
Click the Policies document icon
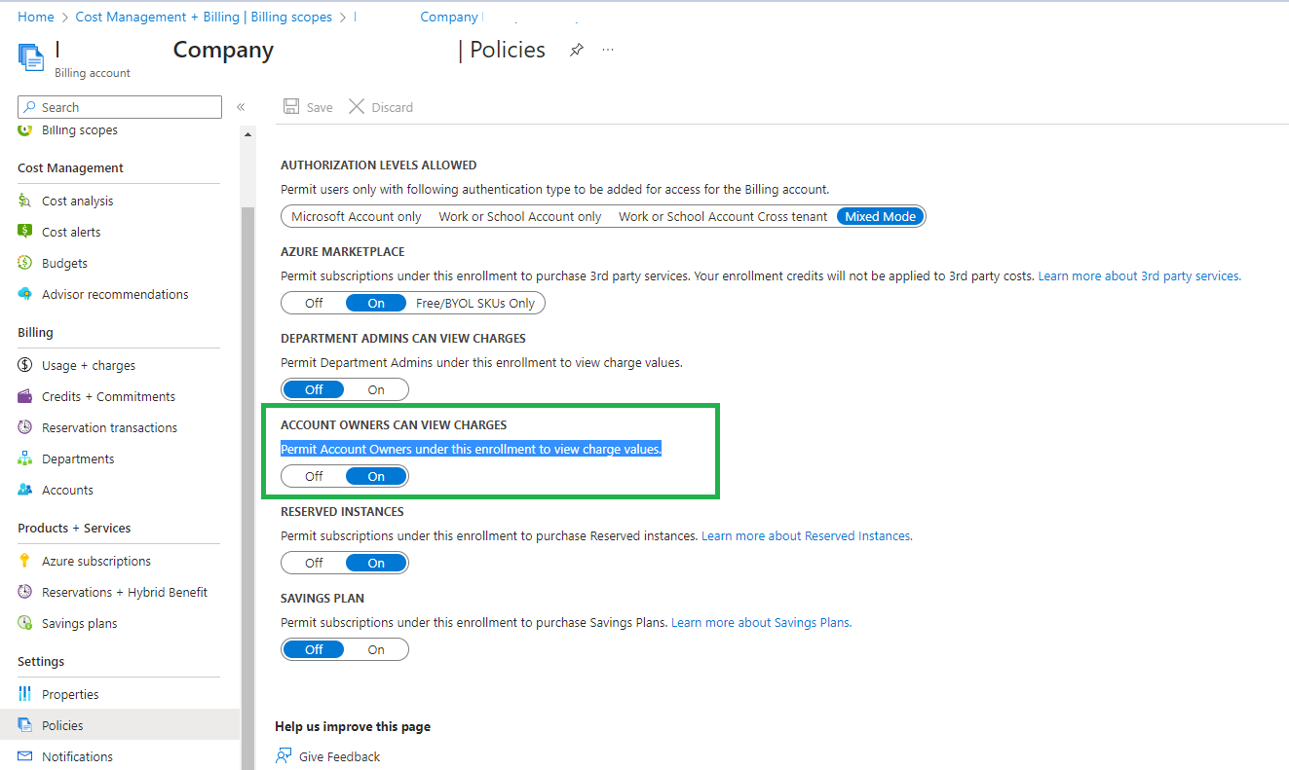(25, 725)
